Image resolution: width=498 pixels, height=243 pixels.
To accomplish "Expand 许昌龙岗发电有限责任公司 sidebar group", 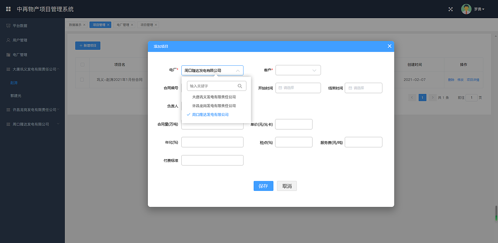I will point(32,110).
